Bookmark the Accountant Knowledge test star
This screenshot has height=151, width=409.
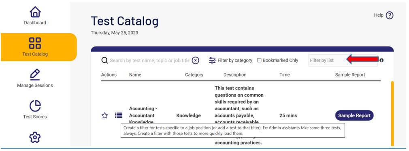pyautogui.click(x=104, y=115)
